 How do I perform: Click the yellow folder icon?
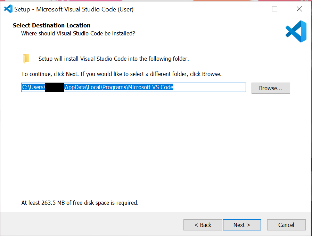click(x=26, y=59)
